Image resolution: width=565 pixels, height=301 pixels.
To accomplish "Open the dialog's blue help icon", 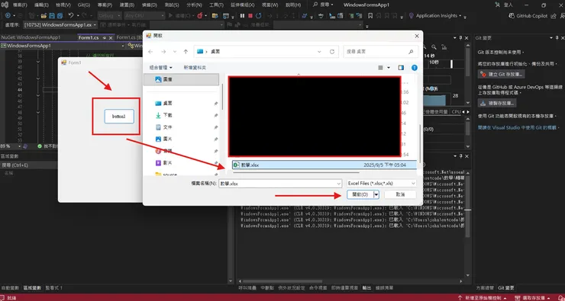I will pyautogui.click(x=415, y=68).
